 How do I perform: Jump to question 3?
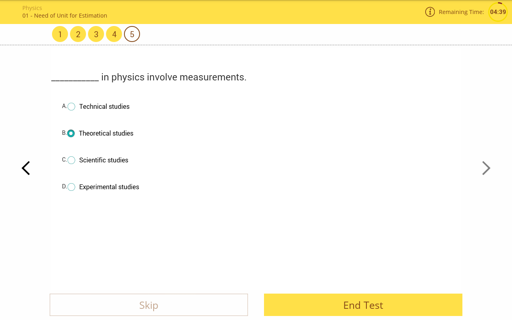coord(96,34)
